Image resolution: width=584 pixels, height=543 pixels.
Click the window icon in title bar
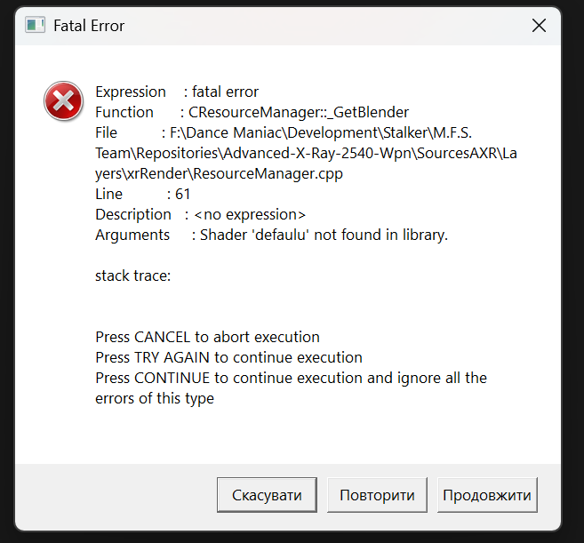tap(35, 25)
